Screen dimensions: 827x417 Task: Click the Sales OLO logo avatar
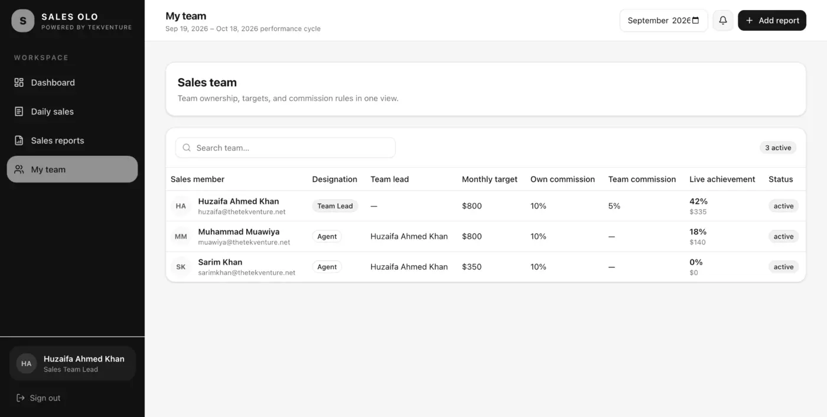pos(23,21)
